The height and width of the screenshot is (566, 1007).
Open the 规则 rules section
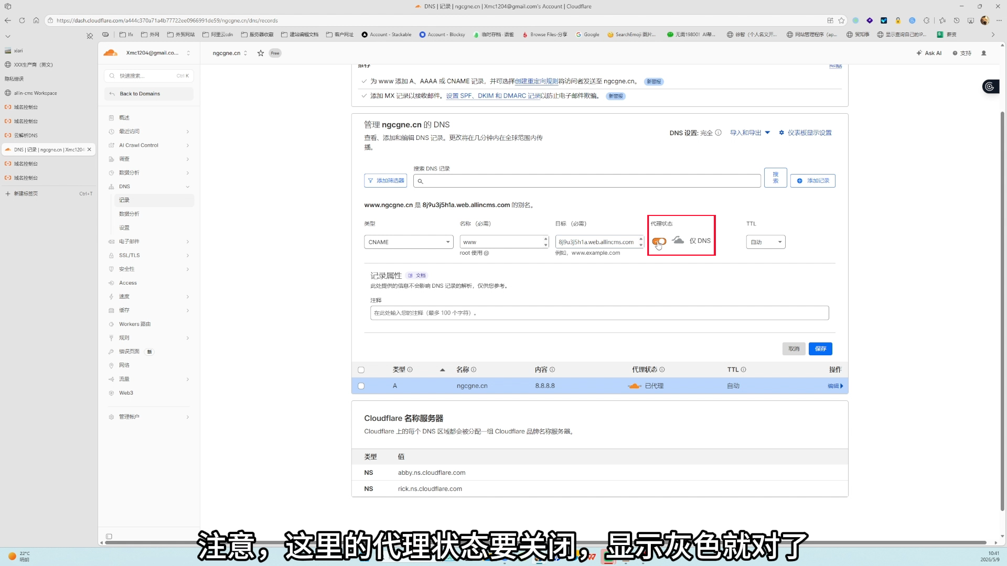point(149,338)
